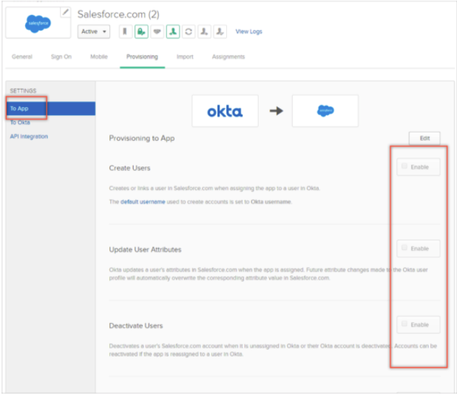Click the pencil edit icon on the app logo
The width and height of the screenshot is (457, 395).
66,13
